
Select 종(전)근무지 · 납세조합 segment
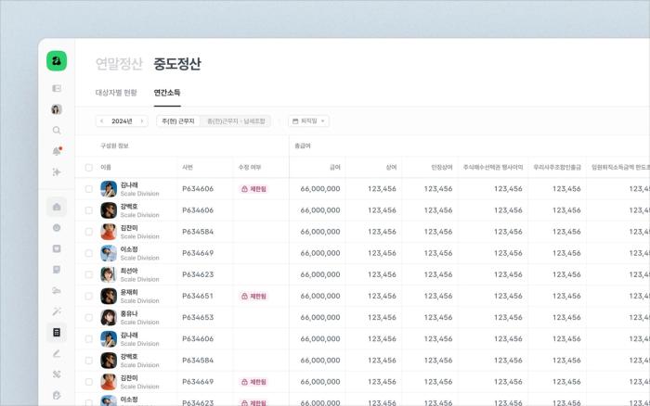236,121
